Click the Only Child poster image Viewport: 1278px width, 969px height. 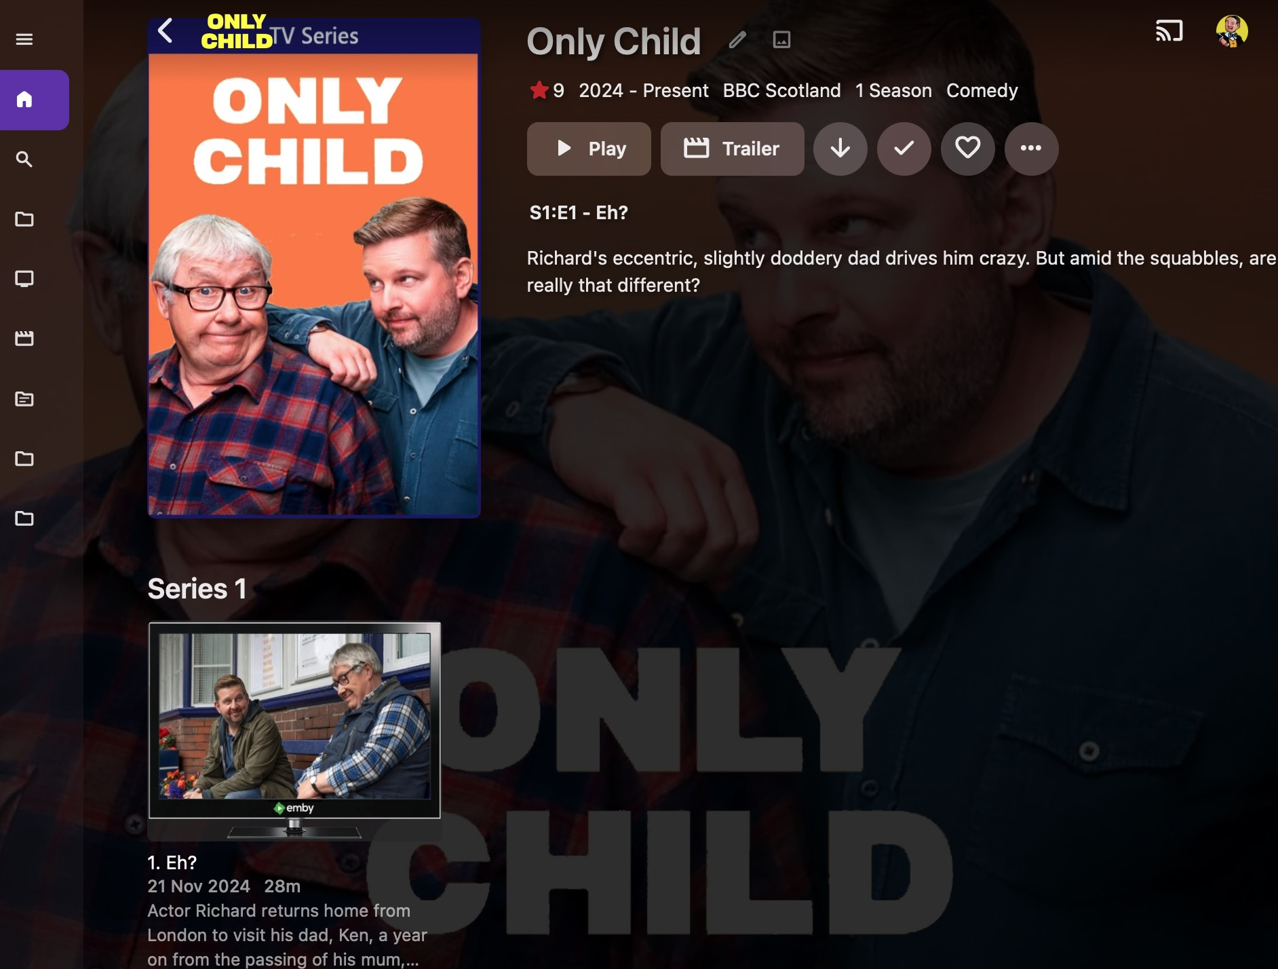click(x=314, y=284)
